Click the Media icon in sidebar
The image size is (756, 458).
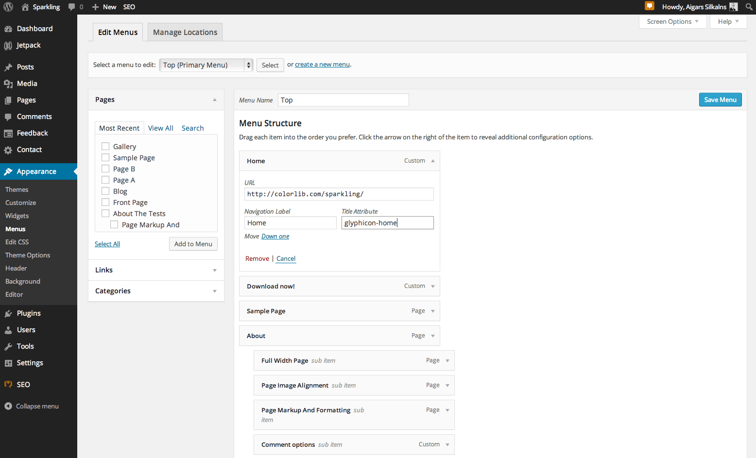click(x=8, y=84)
